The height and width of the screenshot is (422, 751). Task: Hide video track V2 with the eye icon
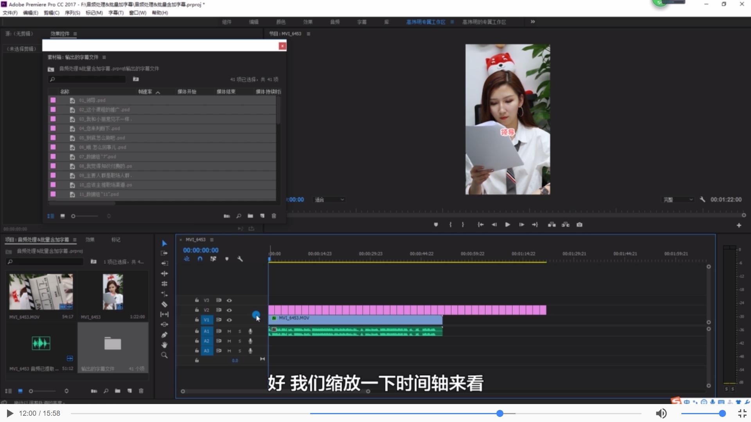(230, 310)
